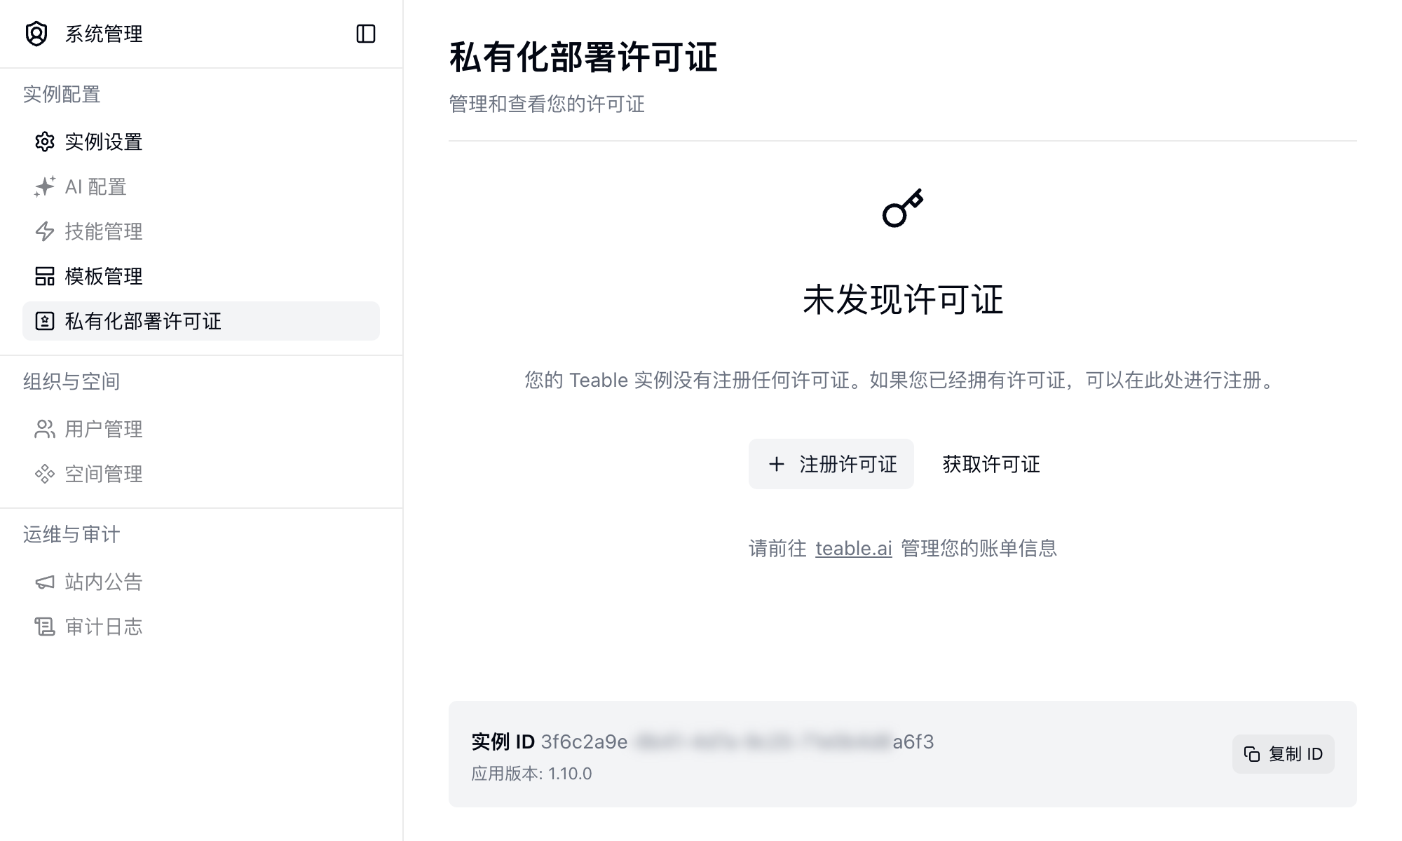Open 模板管理 page
This screenshot has width=1402, height=841.
tap(201, 276)
